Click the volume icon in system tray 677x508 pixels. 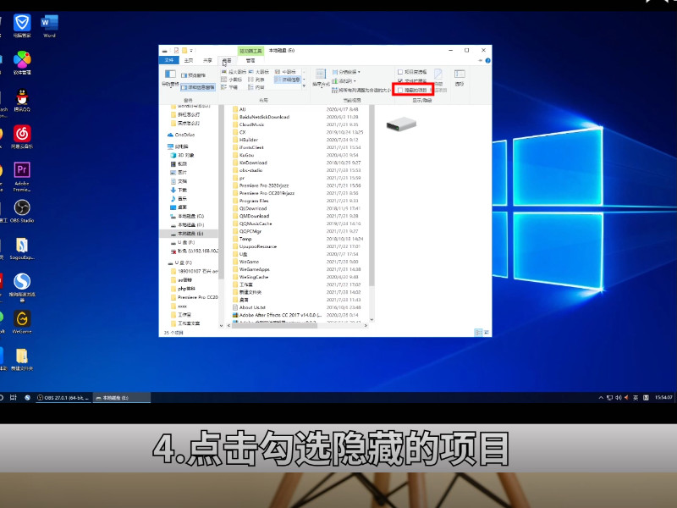pyautogui.click(x=619, y=397)
